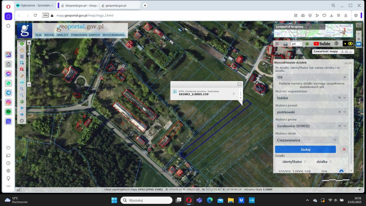Image resolution: width=366 pixels, height=206 pixels.
Task: Open the Zawartość mapy panel help
Action: pos(342,52)
